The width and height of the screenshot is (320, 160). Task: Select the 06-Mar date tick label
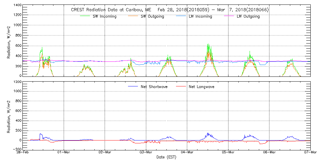pyautogui.click(x=269, y=153)
